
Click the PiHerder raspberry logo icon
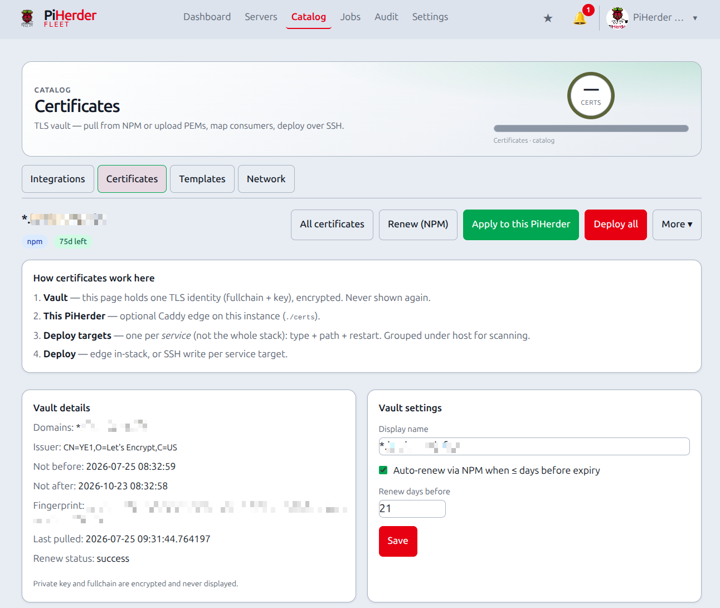tap(27, 18)
